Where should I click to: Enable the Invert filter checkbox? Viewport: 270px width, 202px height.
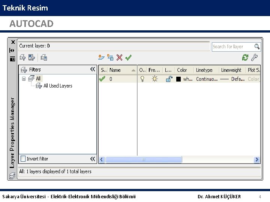click(x=23, y=159)
